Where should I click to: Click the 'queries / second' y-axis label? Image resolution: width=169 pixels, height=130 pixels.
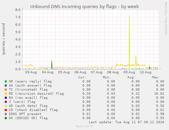click(x=4, y=39)
